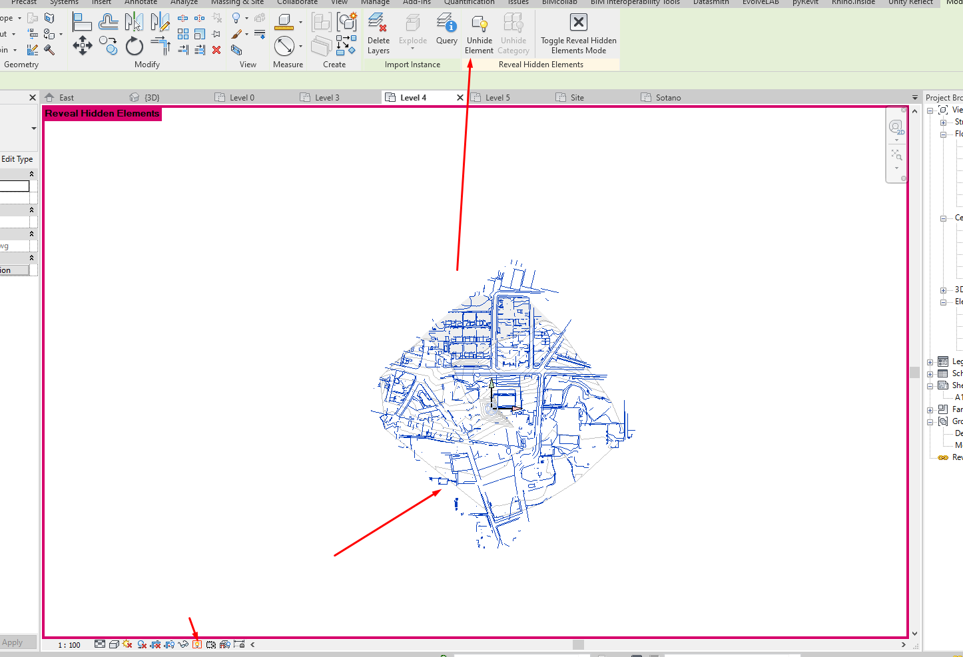Select the Move tool

pyautogui.click(x=83, y=45)
